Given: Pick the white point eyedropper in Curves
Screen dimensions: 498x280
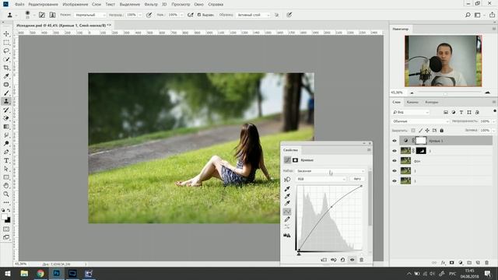Looking at the screenshot, I should pos(287,203).
